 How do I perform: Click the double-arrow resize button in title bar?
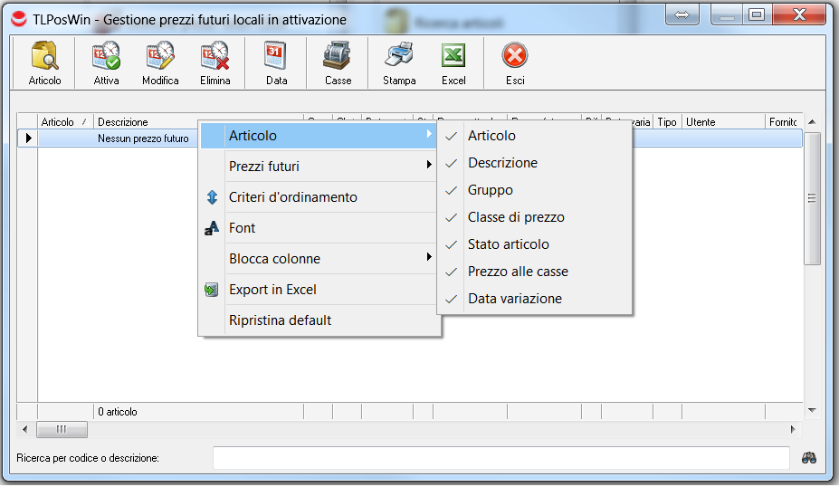click(x=682, y=15)
